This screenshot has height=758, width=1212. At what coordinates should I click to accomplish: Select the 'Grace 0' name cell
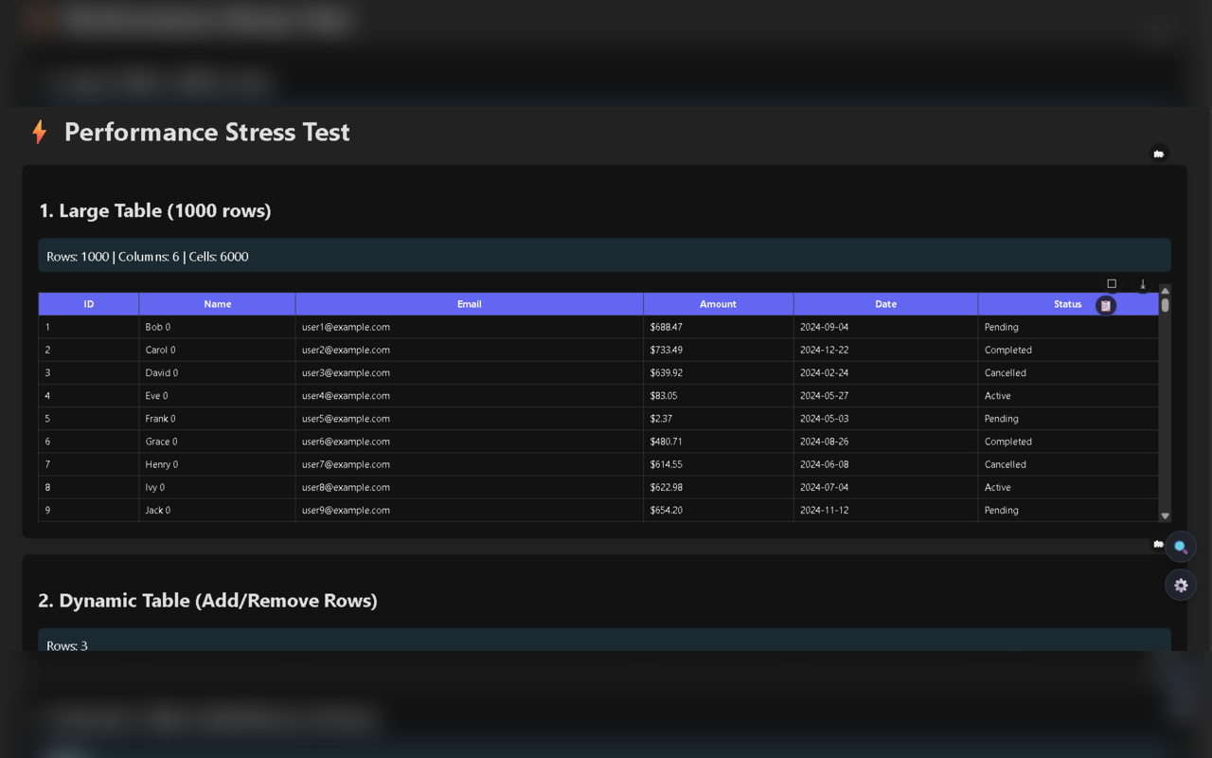pos(217,442)
